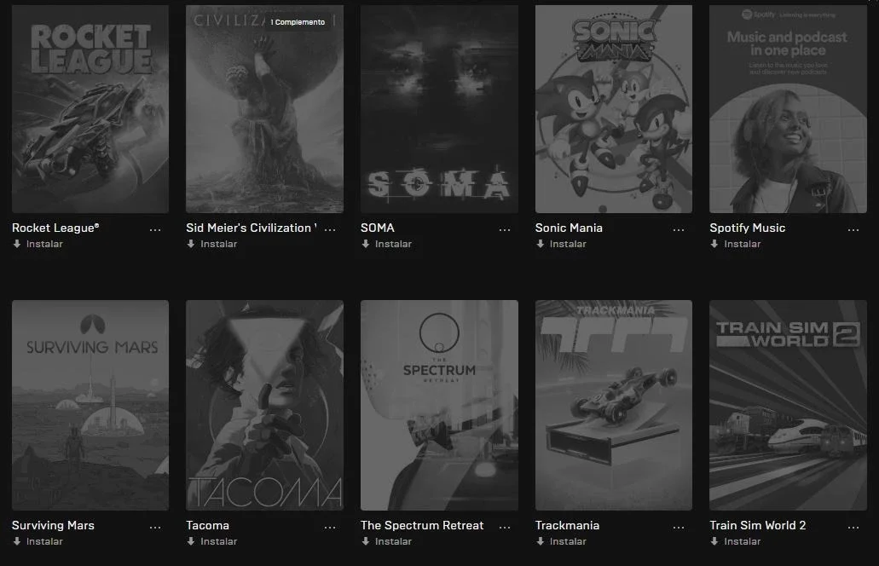Select the Trackmania cover art
Viewport: 879px width, 566px height.
tap(614, 405)
